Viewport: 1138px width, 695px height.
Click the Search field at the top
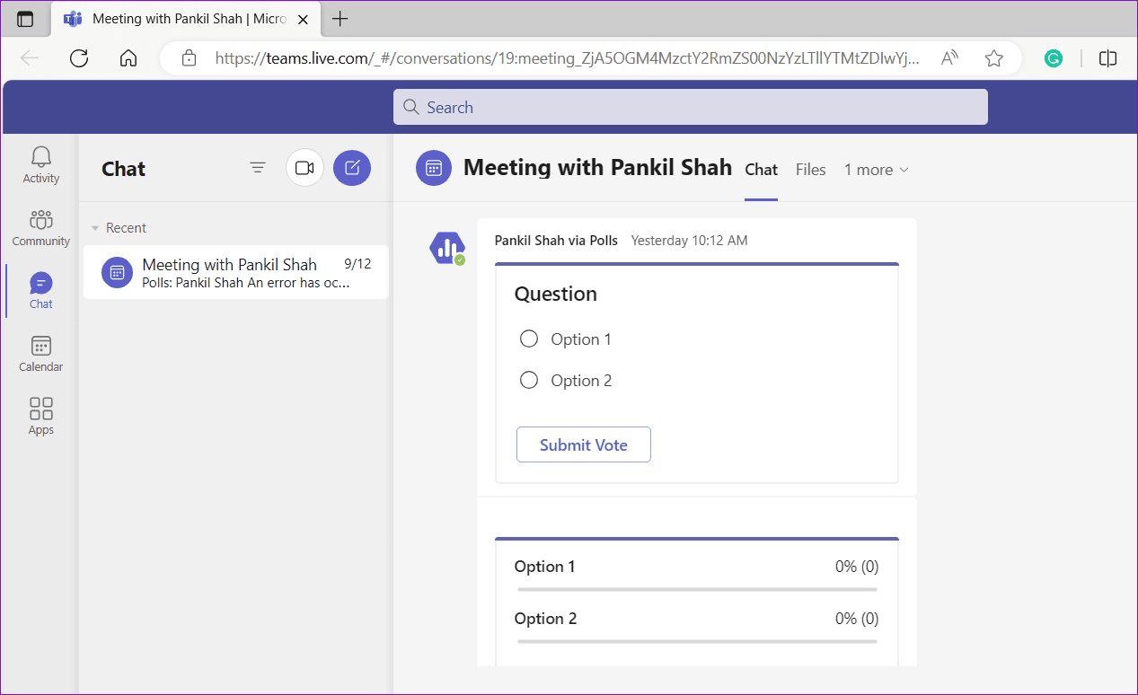click(x=690, y=106)
